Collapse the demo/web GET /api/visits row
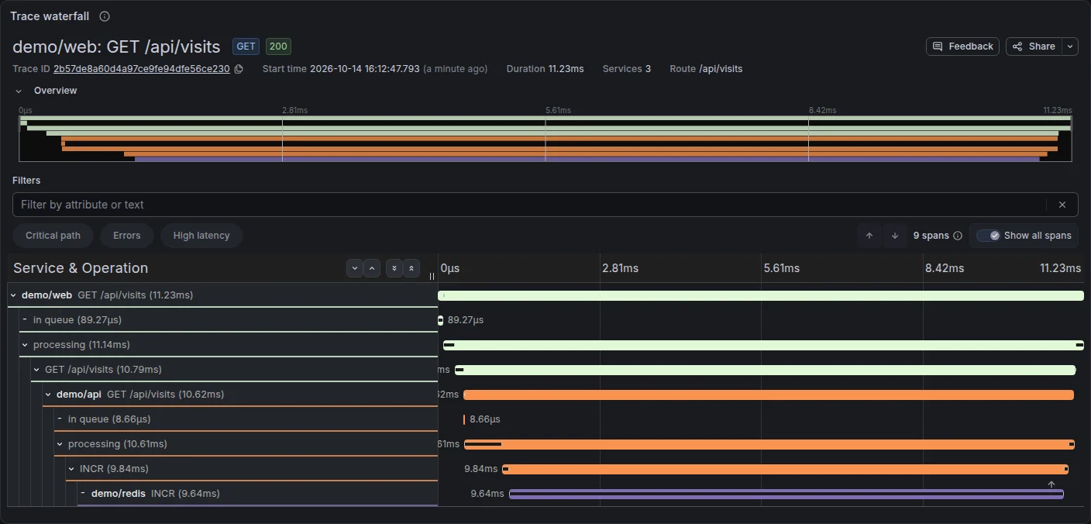 pyautogui.click(x=13, y=295)
